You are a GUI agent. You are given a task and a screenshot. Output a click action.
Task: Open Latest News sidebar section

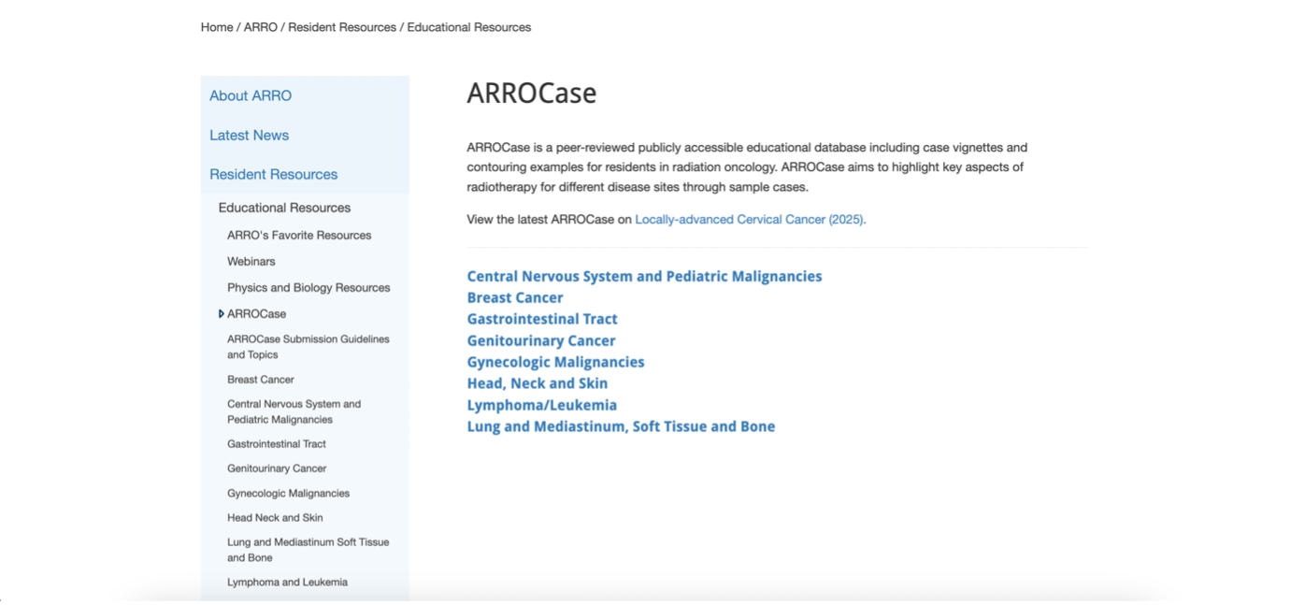tap(249, 136)
